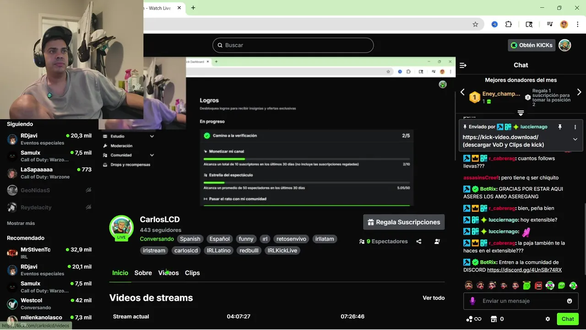
Task: Click 'Ver todo' for stream videos
Action: (434, 298)
